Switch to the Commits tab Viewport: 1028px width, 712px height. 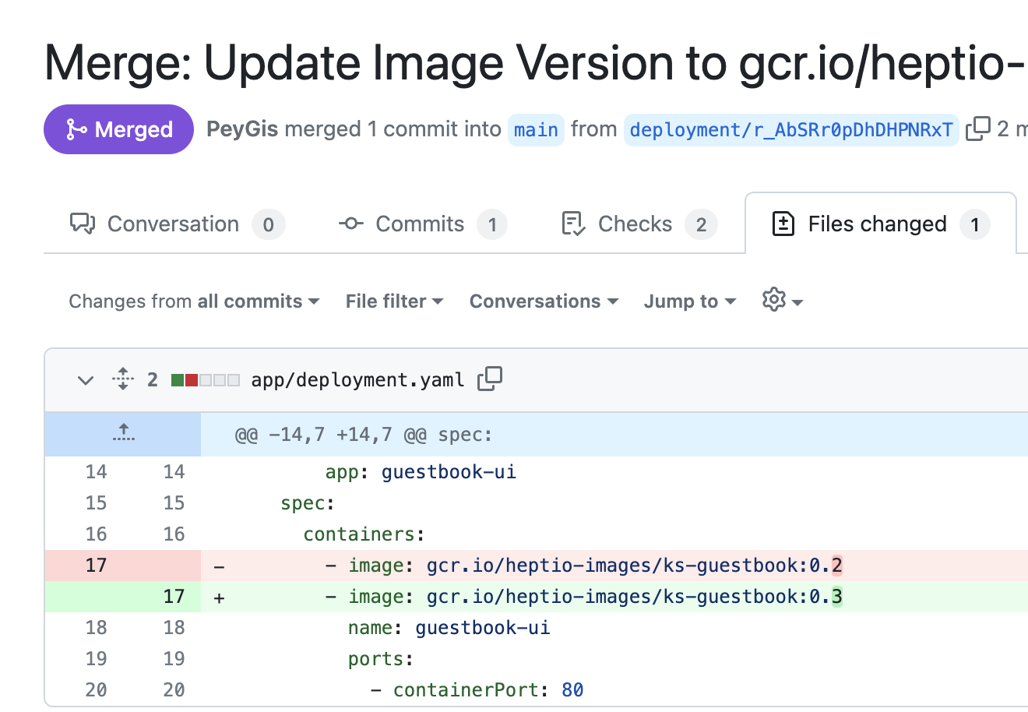422,224
